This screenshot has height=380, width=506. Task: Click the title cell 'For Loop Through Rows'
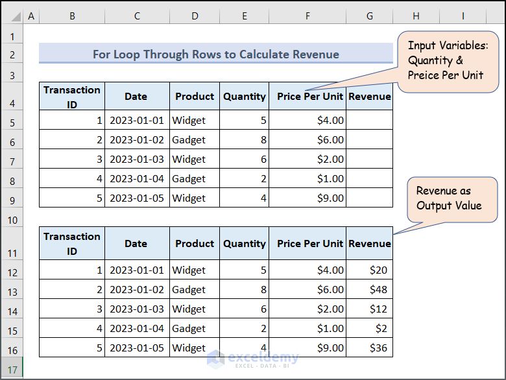(216, 54)
